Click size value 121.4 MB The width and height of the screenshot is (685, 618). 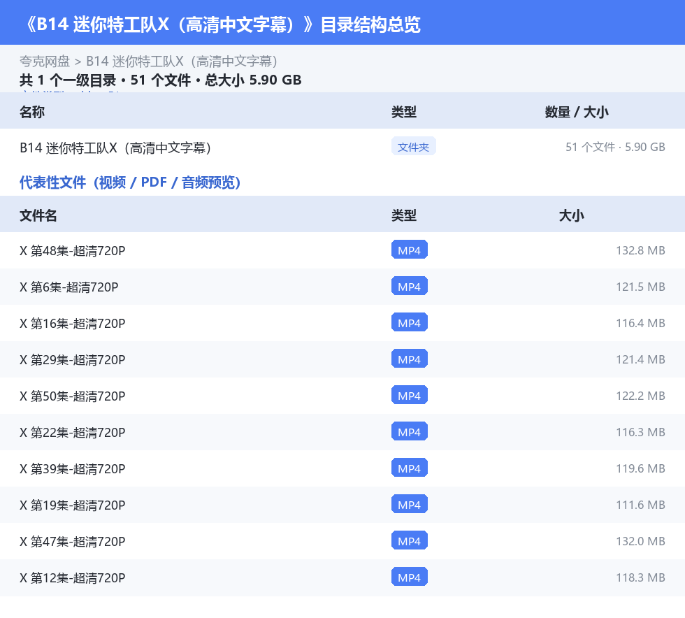click(640, 359)
